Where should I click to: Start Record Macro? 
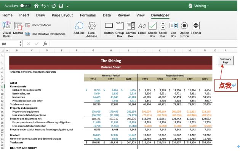pyautogui.click(x=38, y=25)
